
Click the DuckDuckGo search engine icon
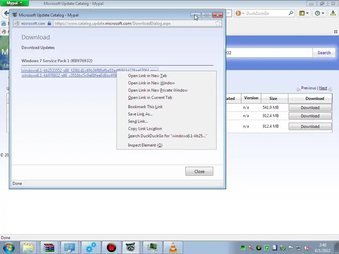238,13
